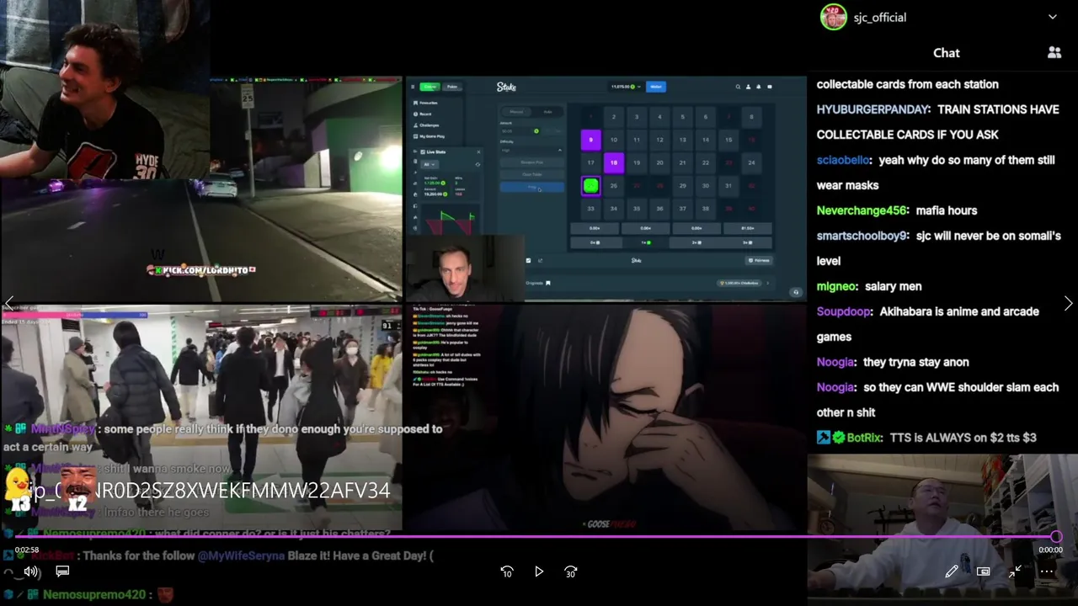
Task: Switch to the green Casino tab
Action: [x=430, y=87]
